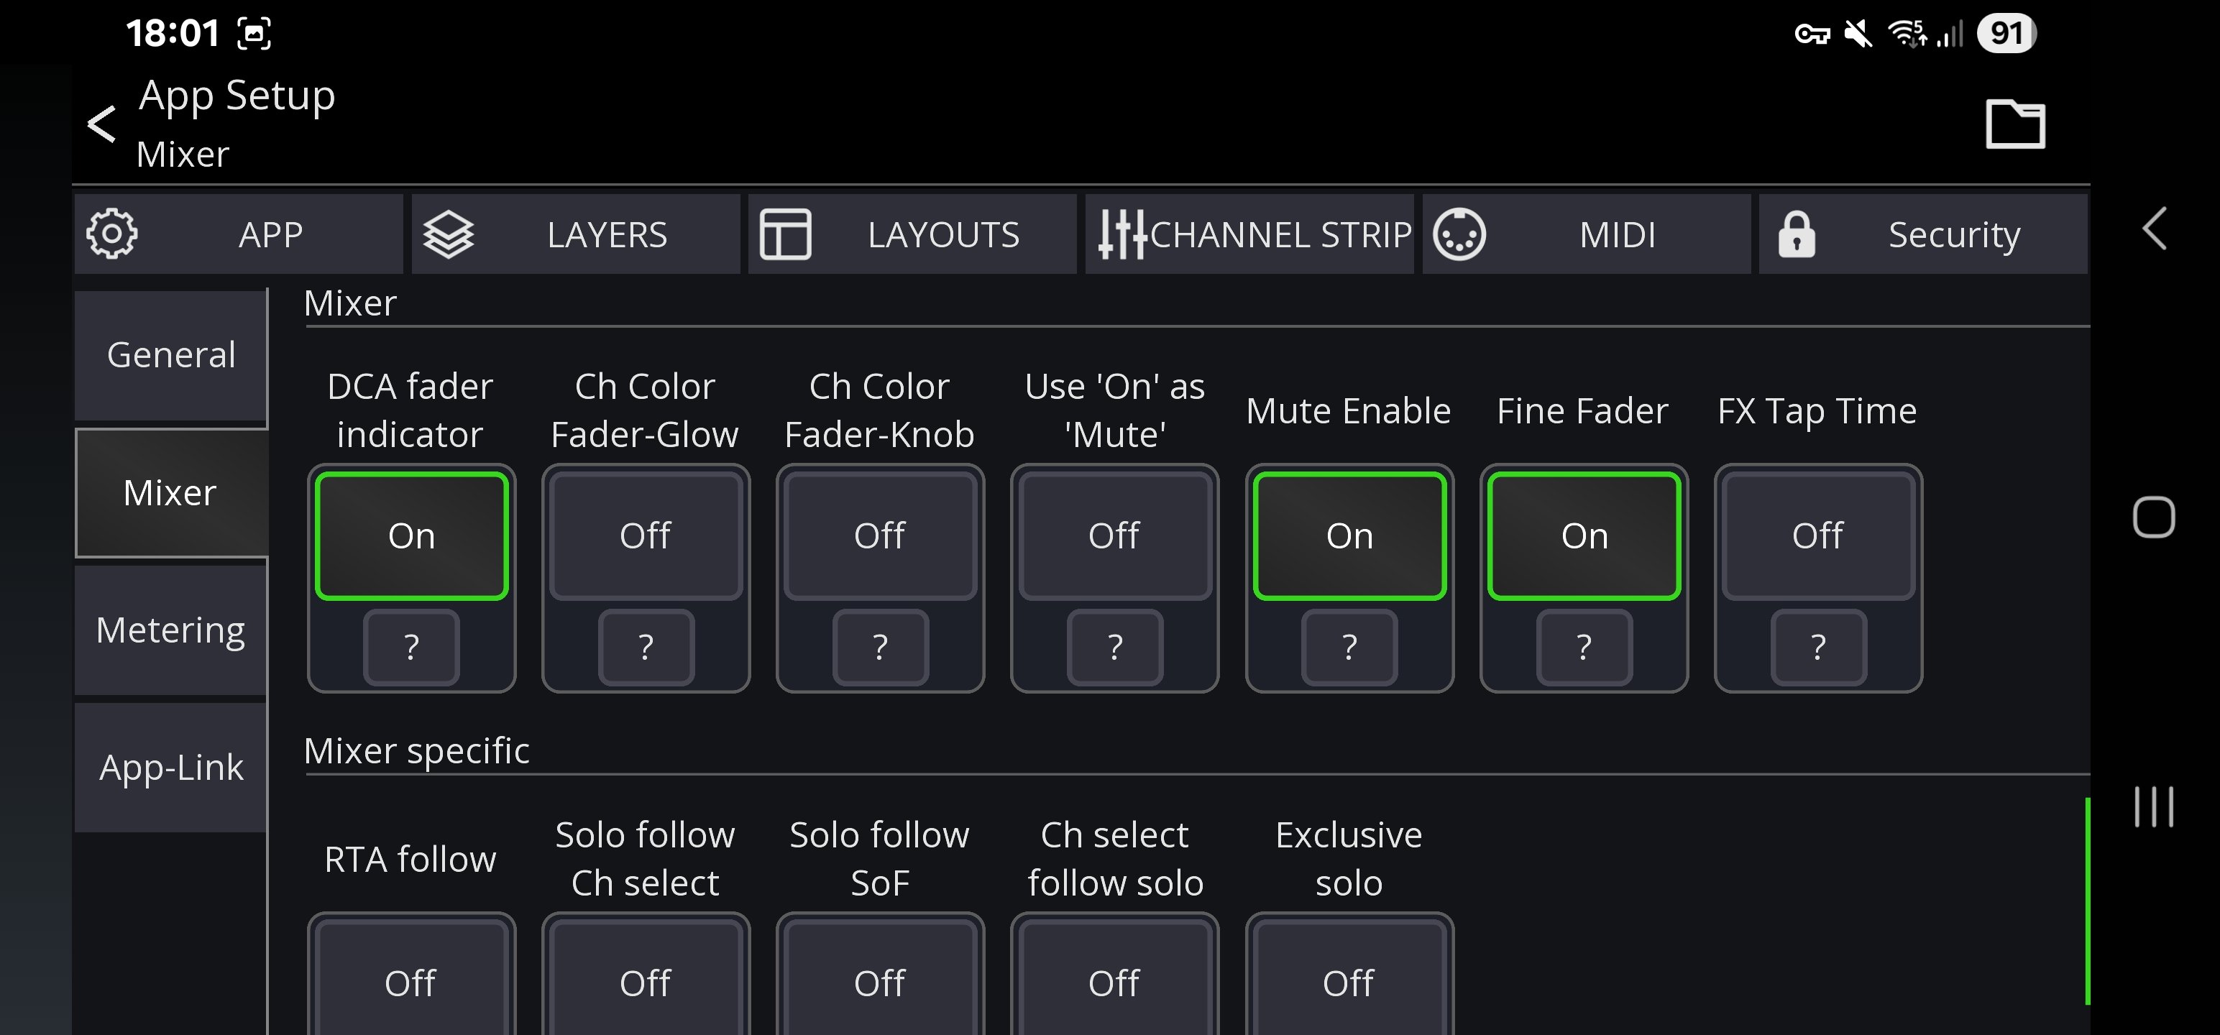This screenshot has height=1035, width=2220.
Task: Click the gear icon on APP tab
Action: tap(112, 234)
